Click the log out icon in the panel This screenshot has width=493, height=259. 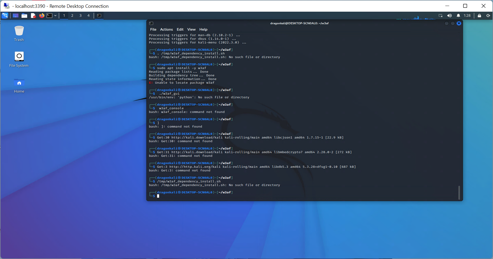pos(488,16)
